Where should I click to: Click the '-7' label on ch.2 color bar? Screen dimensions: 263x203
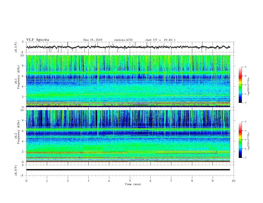click(x=245, y=158)
